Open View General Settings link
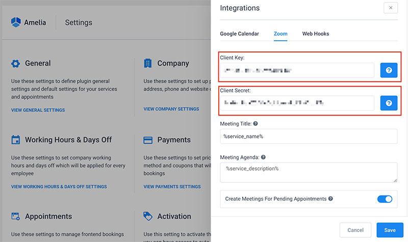 click(38, 110)
